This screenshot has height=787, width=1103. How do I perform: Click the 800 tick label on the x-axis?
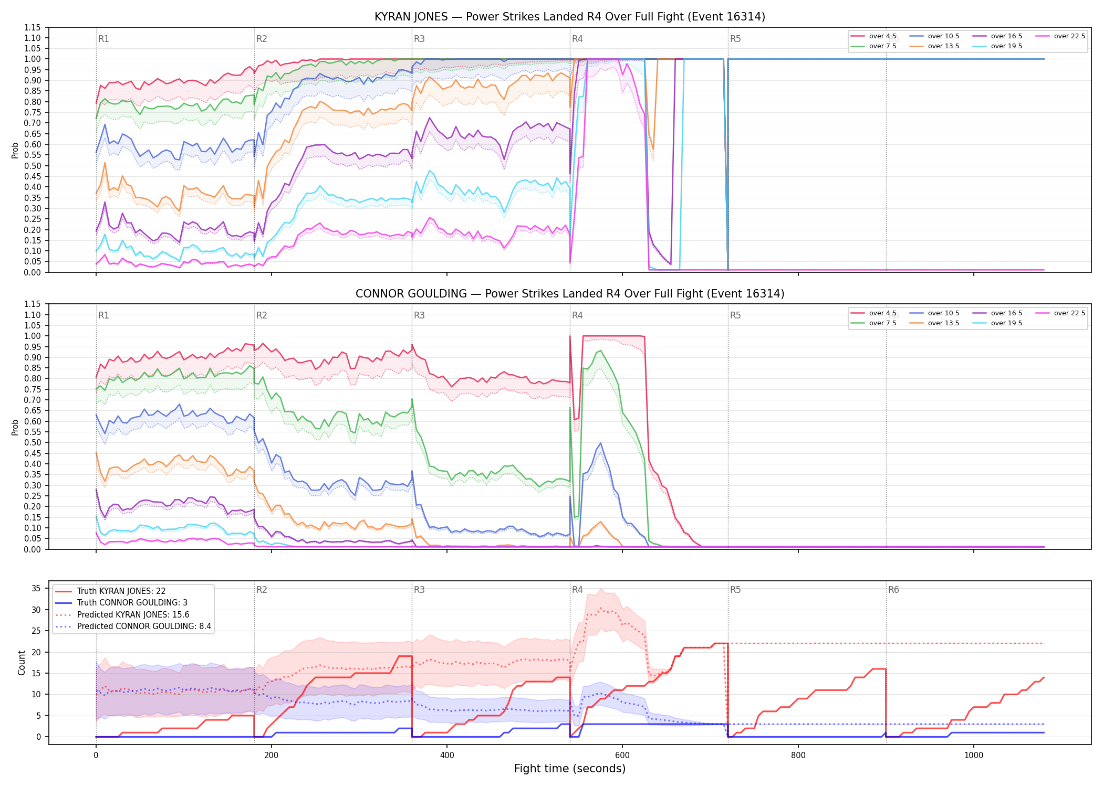click(798, 756)
